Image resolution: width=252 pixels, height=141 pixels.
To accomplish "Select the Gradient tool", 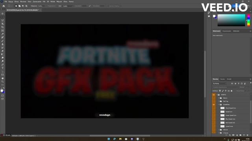I will pyautogui.click(x=2, y=54).
